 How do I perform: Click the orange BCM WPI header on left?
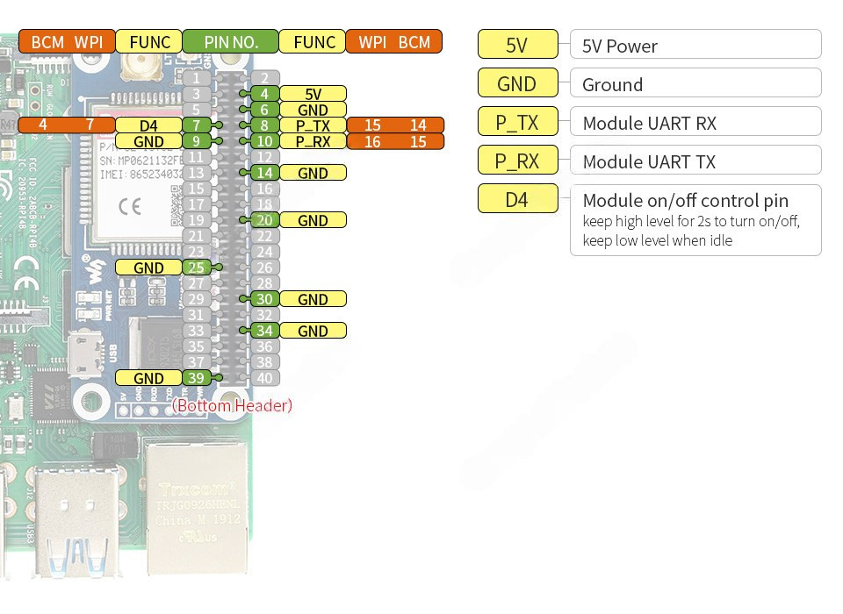point(67,41)
